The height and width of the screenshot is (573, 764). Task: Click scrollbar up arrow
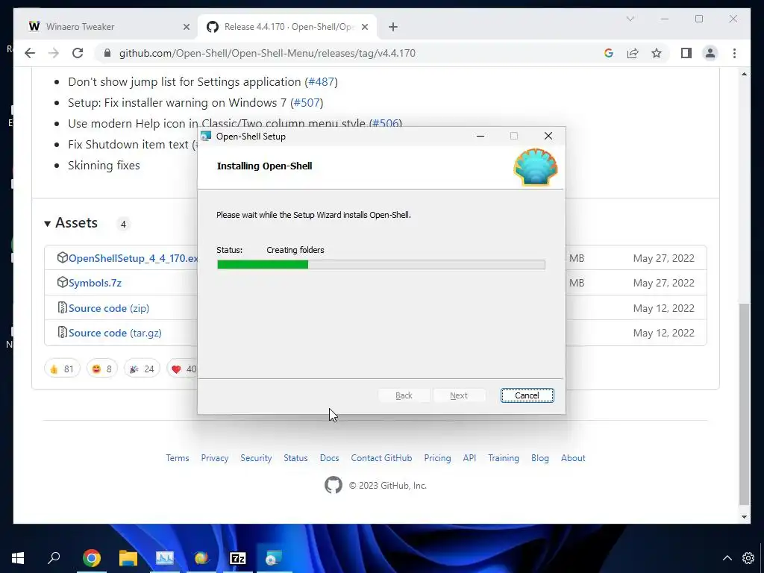744,74
